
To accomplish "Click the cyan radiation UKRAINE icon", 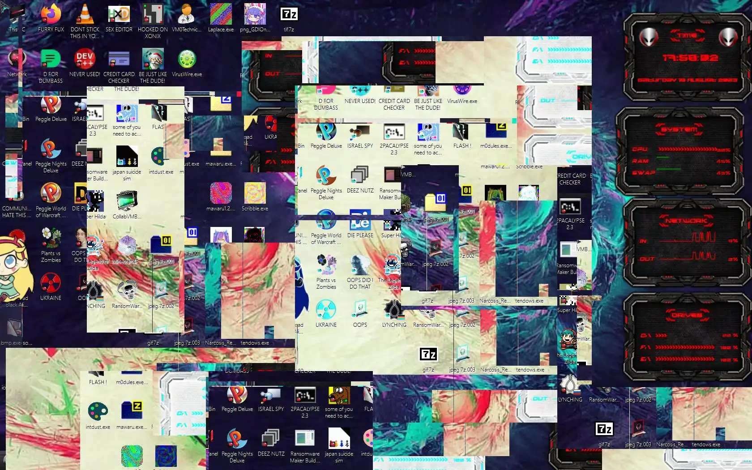I will pos(326,310).
